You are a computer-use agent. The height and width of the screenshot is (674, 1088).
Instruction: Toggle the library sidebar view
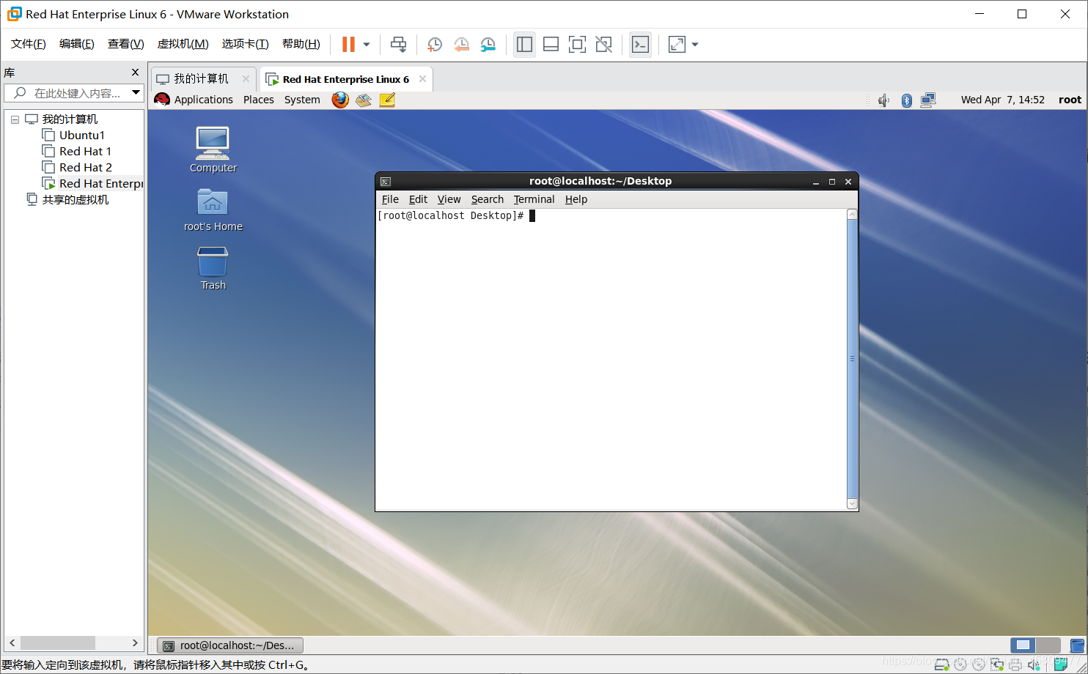[x=524, y=45]
